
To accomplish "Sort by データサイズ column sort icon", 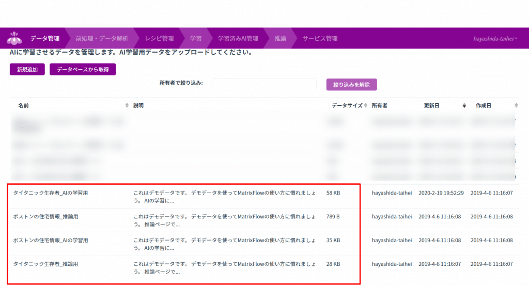I will click(366, 105).
